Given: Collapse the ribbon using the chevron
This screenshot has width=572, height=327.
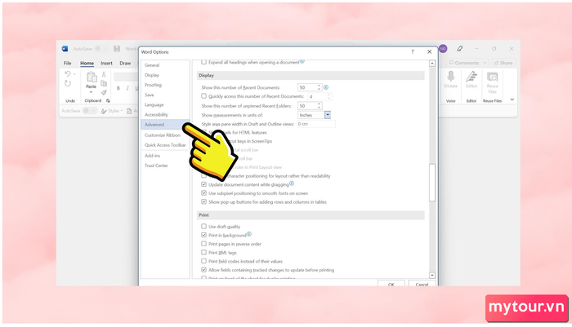Looking at the screenshot, I should tap(512, 99).
